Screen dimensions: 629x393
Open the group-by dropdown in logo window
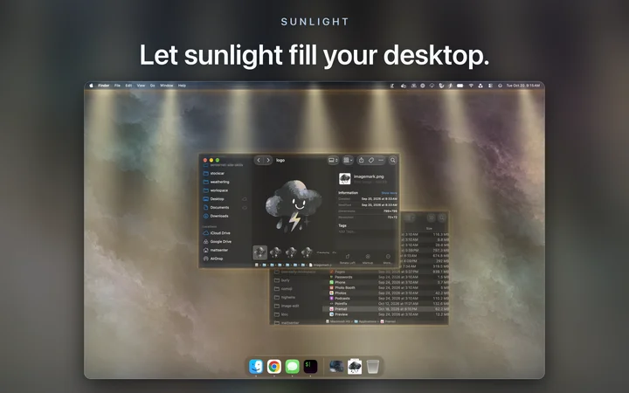click(x=348, y=160)
